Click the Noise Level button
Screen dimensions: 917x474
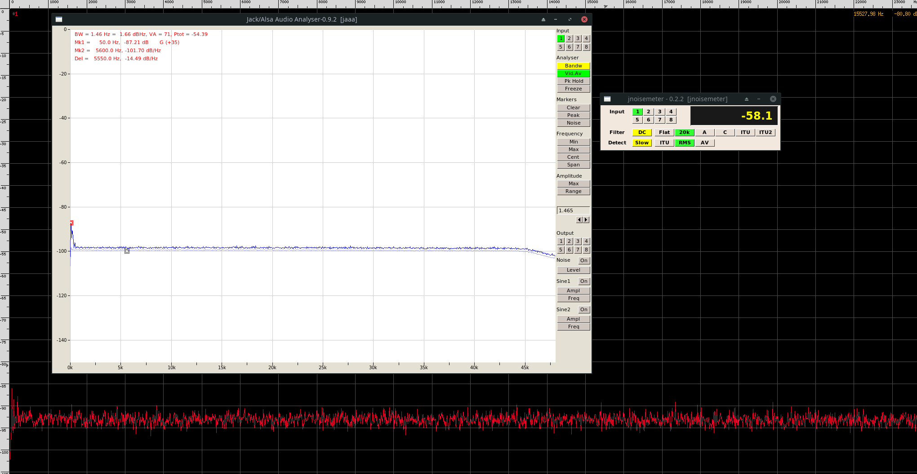point(573,270)
